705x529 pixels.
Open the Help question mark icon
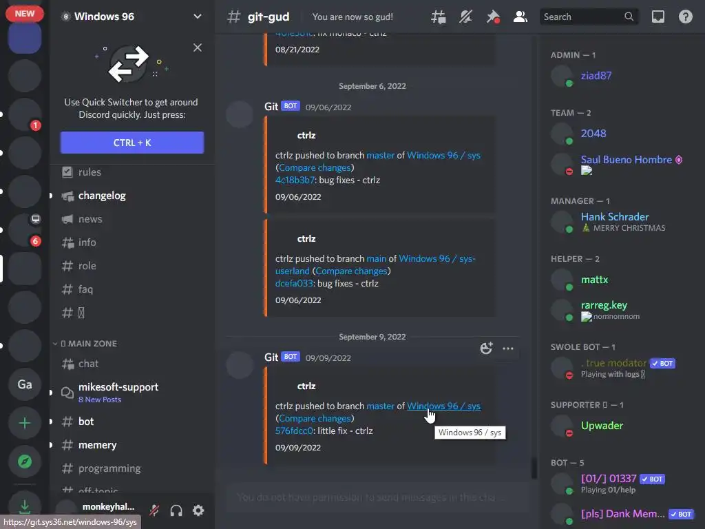coord(685,17)
